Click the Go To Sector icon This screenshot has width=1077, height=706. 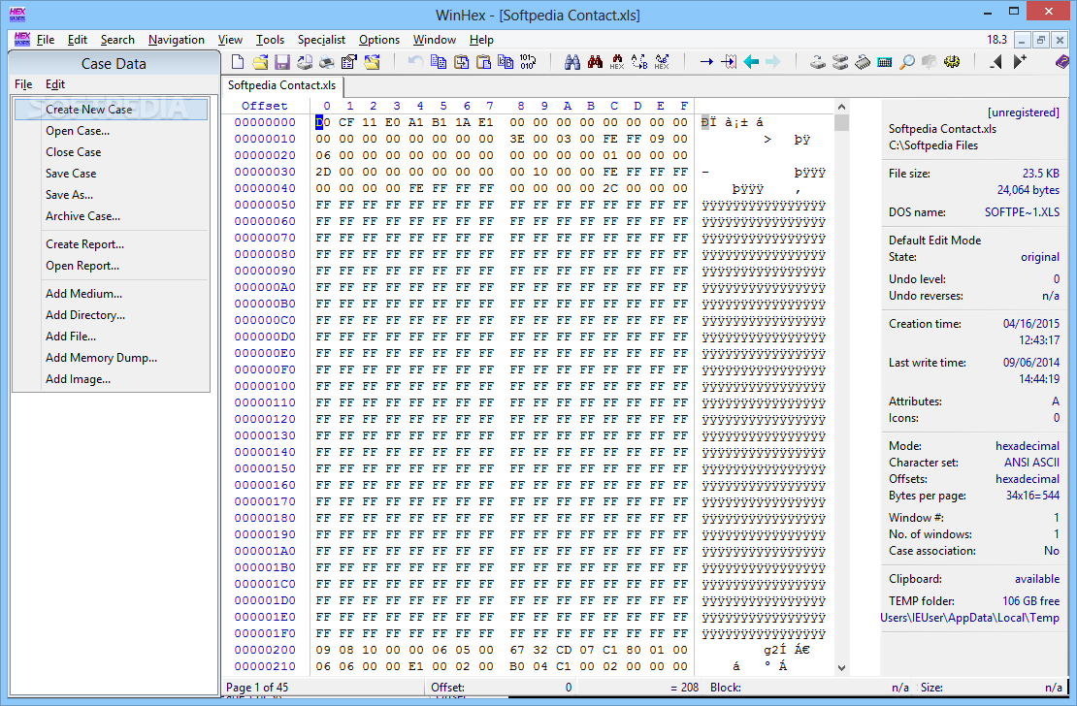(x=728, y=62)
